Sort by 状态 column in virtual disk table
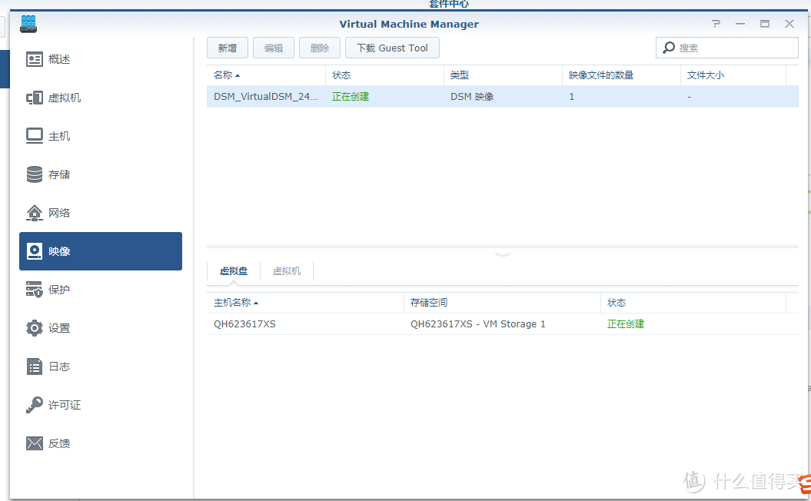 [x=693, y=303]
